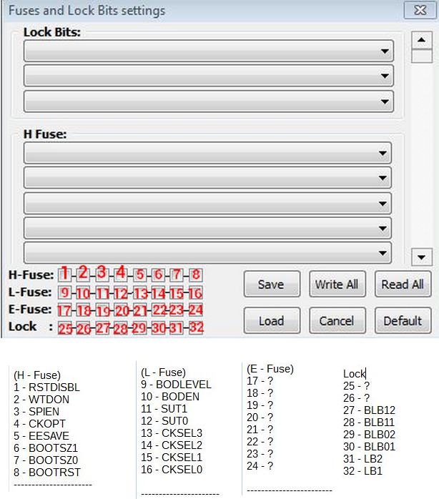This screenshot has width=439, height=499.
Task: Click the text line '9 - BODLEVEL'
Action: pos(176,385)
